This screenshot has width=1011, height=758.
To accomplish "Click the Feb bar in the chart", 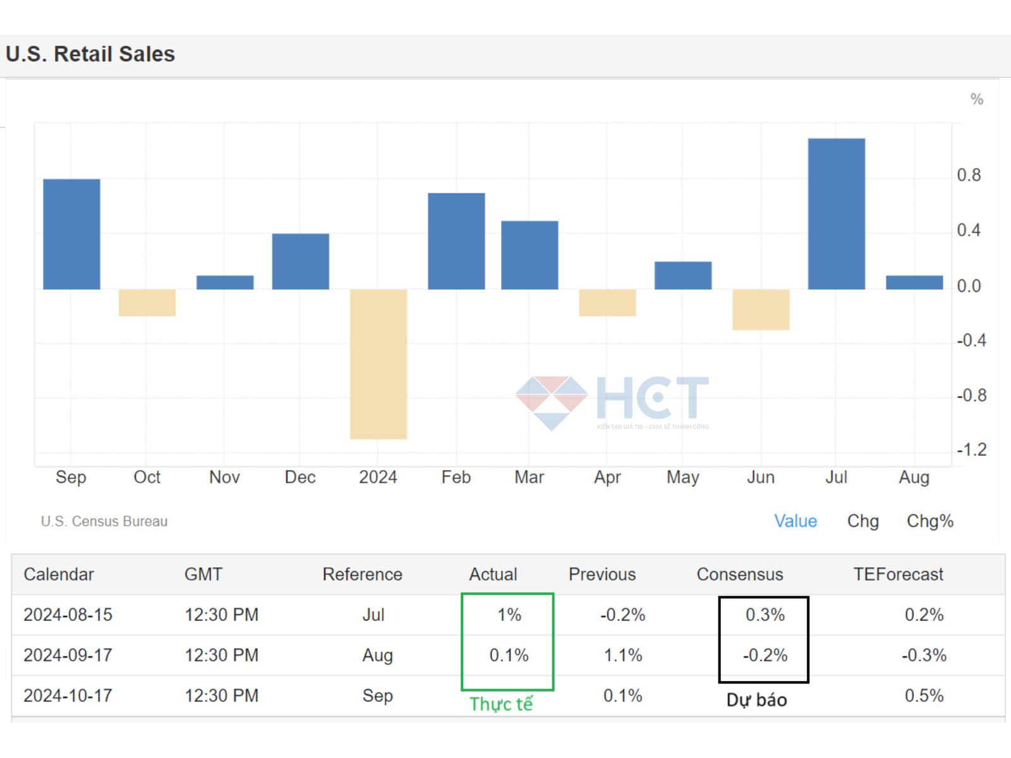I will click(456, 241).
